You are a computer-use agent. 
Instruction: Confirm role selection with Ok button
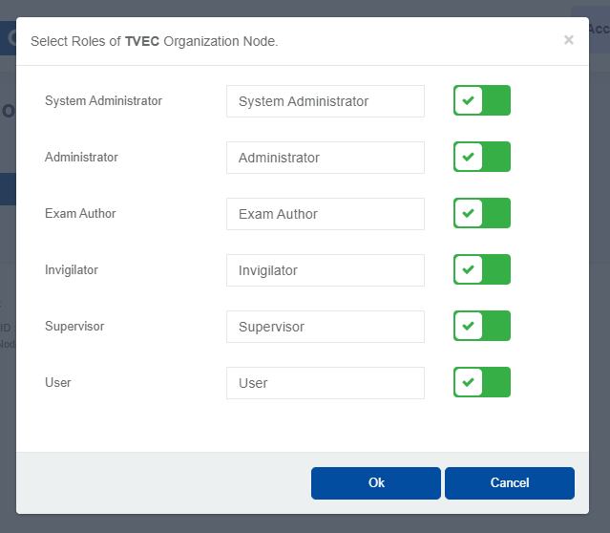pyautogui.click(x=376, y=483)
